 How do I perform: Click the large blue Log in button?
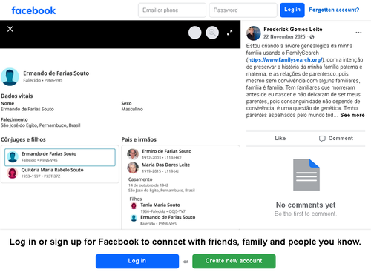(137, 261)
